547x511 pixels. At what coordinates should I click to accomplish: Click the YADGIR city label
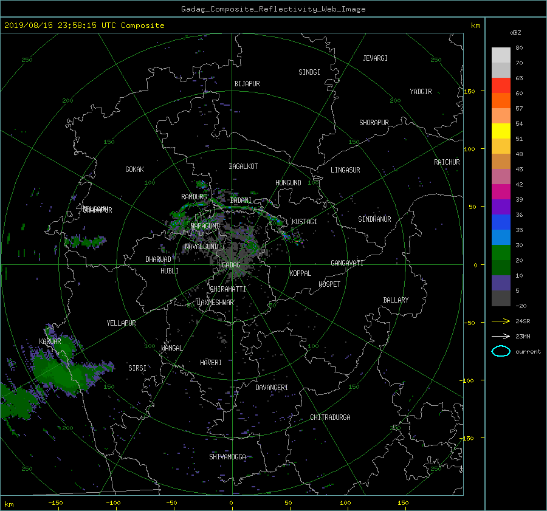[421, 92]
